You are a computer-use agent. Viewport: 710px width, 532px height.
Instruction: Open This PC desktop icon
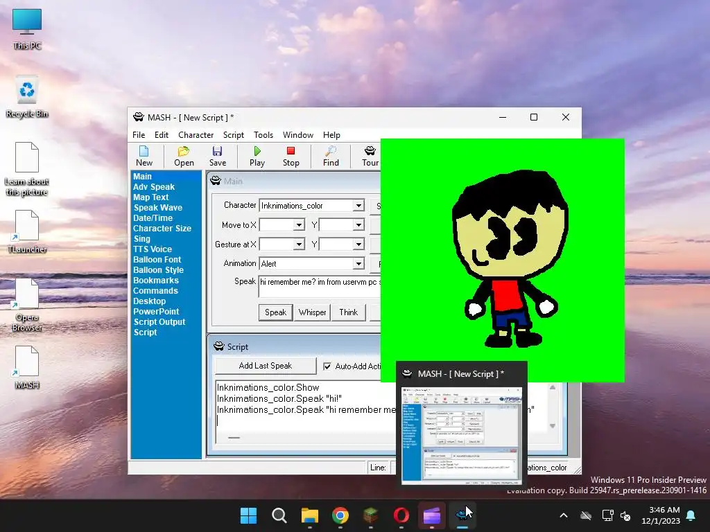[27, 29]
